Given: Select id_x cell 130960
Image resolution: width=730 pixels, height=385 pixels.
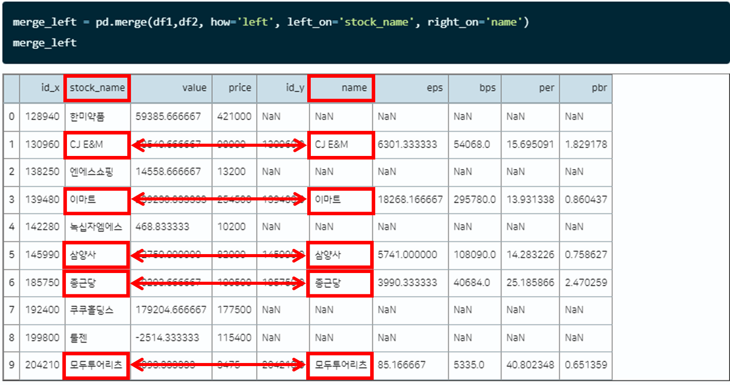Looking at the screenshot, I should [42, 144].
